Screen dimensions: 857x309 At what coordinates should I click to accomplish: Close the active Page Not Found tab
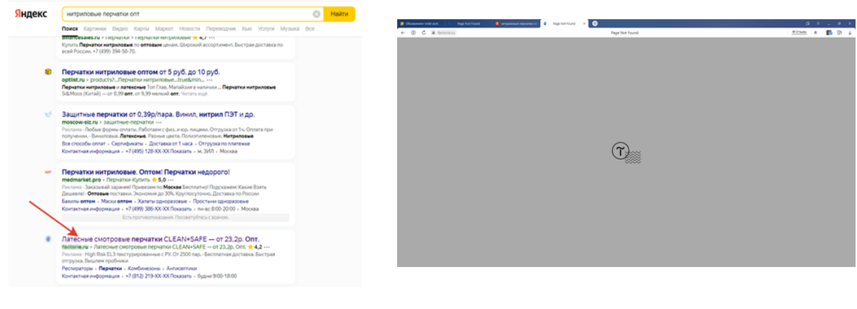[x=584, y=24]
